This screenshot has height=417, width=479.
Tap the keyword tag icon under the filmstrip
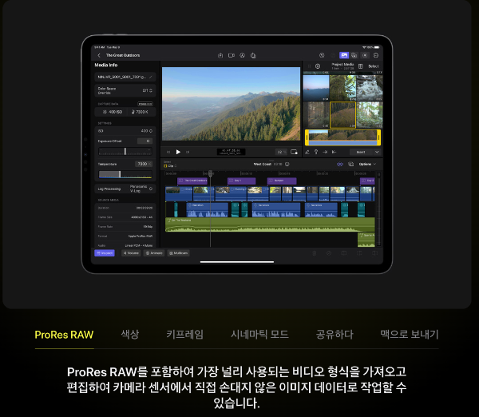click(x=316, y=152)
